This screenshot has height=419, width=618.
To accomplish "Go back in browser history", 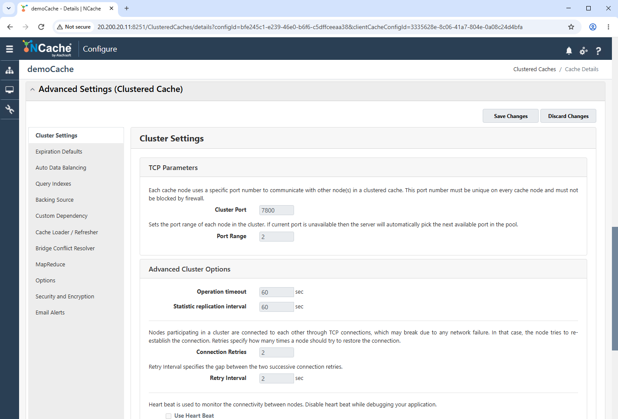I will pos(10,27).
